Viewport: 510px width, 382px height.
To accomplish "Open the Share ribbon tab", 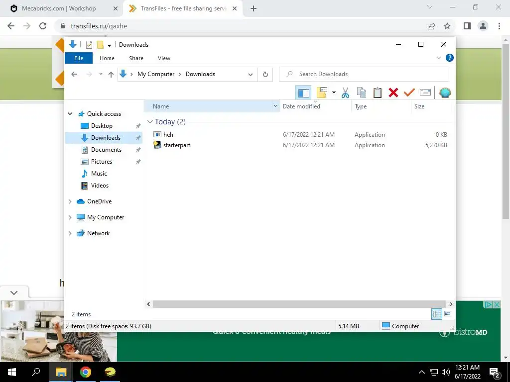I will (136, 58).
